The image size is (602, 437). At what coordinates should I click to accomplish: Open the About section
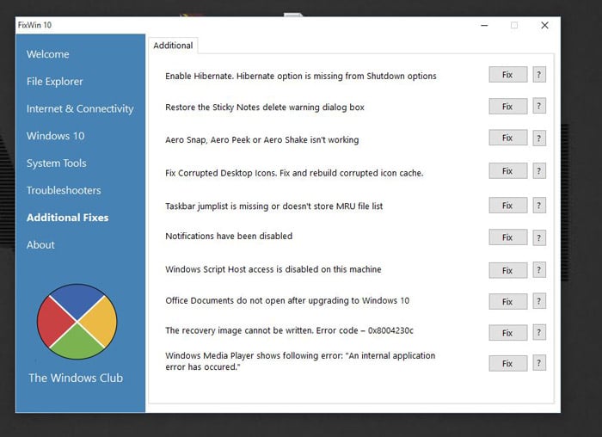[x=40, y=245]
